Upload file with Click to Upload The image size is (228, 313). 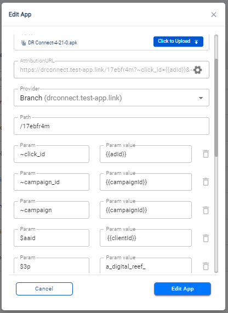(178, 42)
